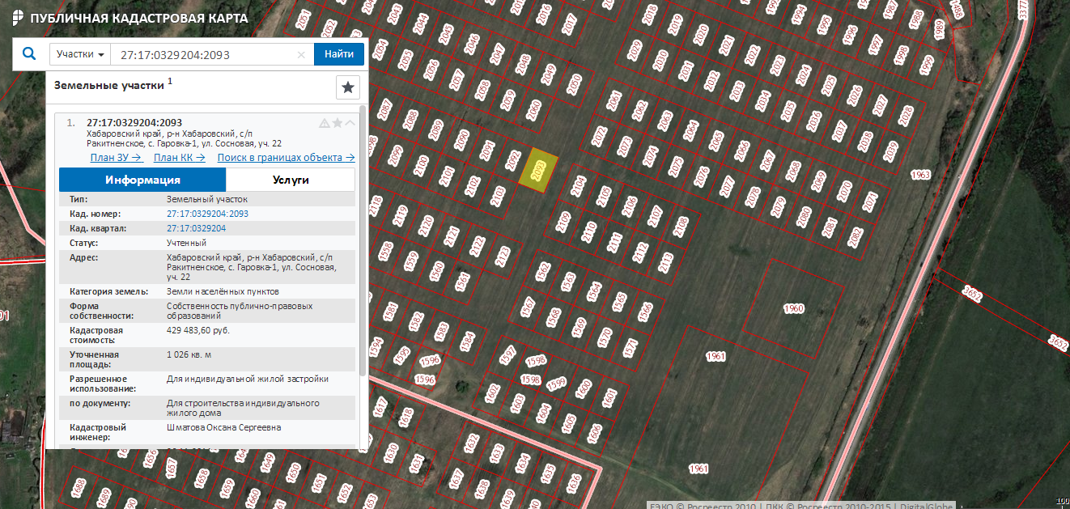Click the Rosreestr logo in the header
This screenshot has width=1070, height=509.
18,17
